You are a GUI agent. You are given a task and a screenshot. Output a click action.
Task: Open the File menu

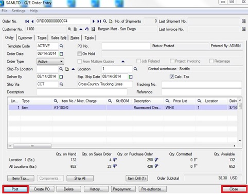coord(5,11)
